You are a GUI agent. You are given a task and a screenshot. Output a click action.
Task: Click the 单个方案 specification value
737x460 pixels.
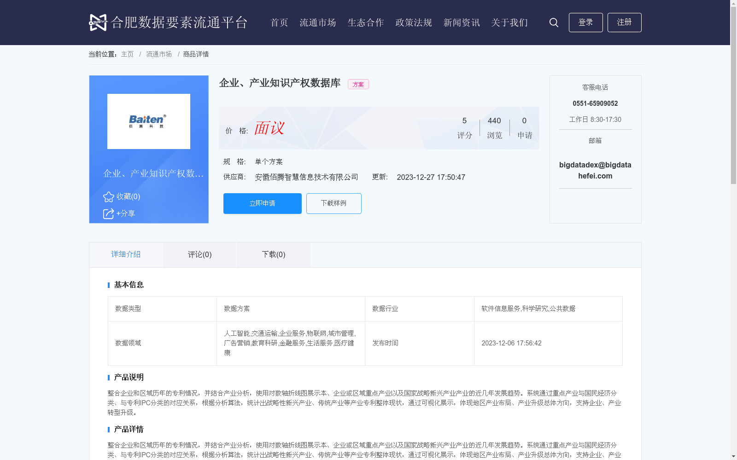pos(269,161)
